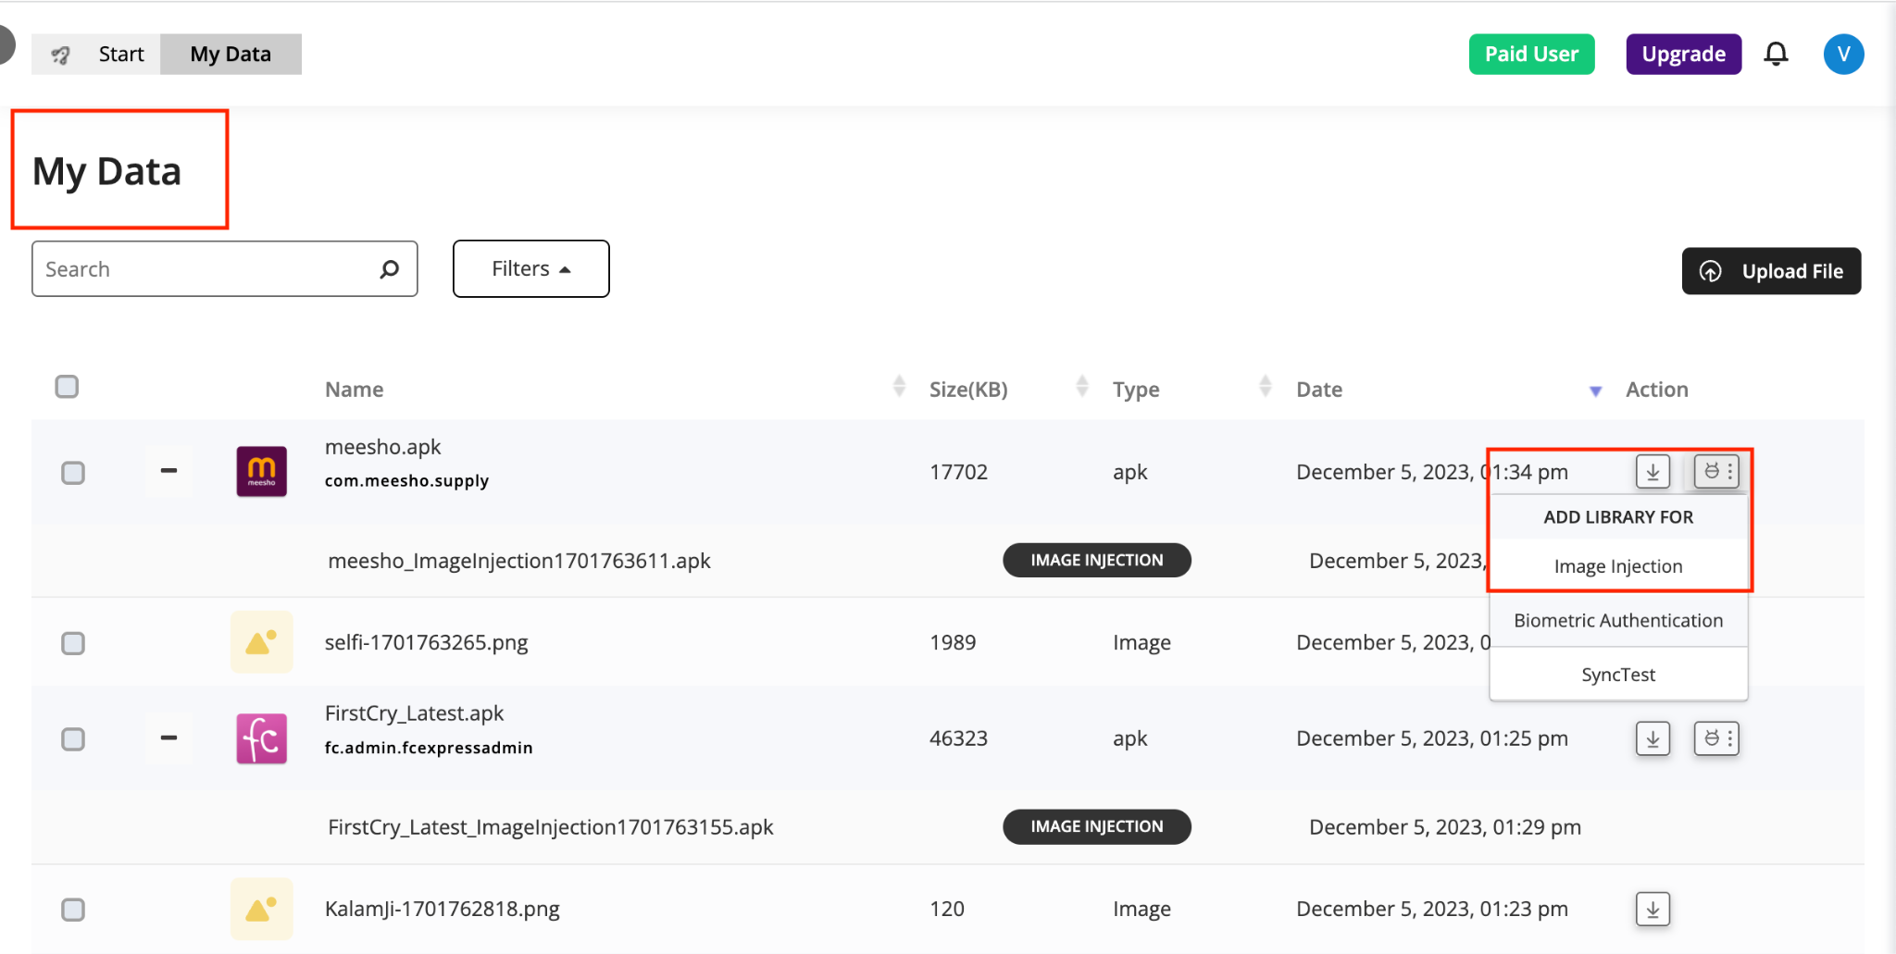Screen dimensions: 1896x954
Task: Focus the Search input field
Action: (x=206, y=269)
